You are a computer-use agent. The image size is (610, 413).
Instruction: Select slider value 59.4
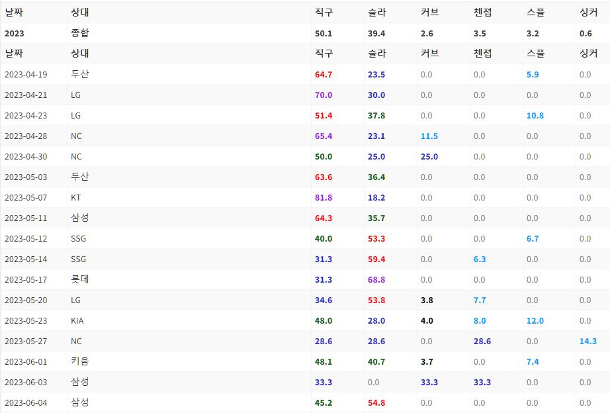coord(376,259)
